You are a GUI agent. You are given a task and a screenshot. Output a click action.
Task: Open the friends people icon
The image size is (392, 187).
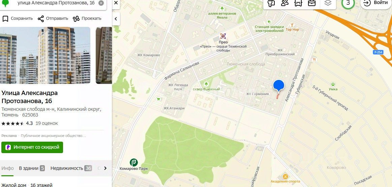tap(285, 3)
